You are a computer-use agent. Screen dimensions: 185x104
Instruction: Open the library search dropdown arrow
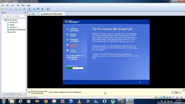point(25,16)
